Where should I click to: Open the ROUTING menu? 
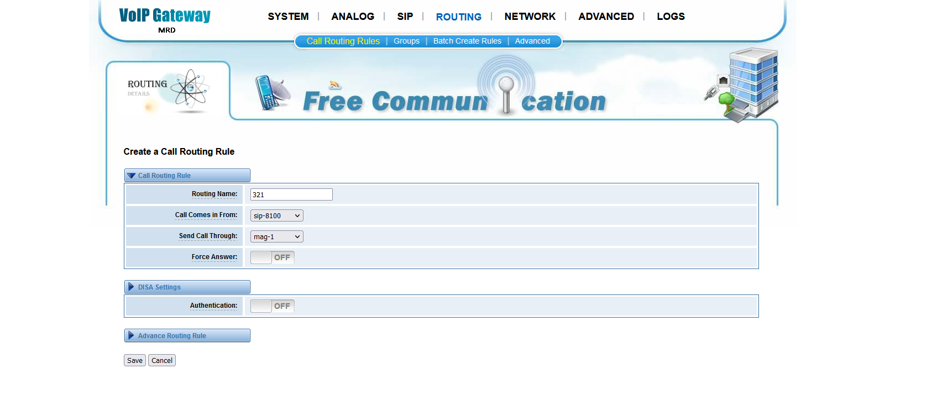[458, 17]
